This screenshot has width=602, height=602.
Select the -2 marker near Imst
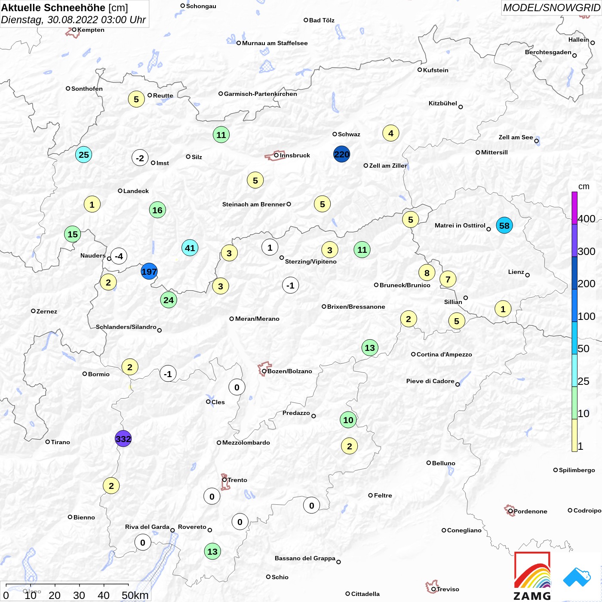pos(140,158)
